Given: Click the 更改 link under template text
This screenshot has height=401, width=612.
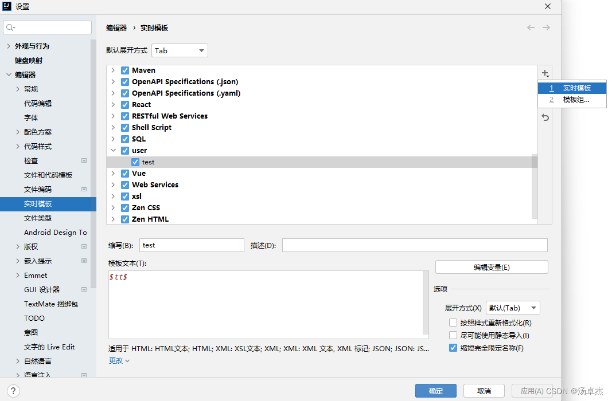Looking at the screenshot, I should 119,360.
